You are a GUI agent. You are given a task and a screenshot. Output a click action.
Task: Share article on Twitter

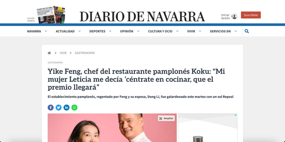(x=58, y=108)
